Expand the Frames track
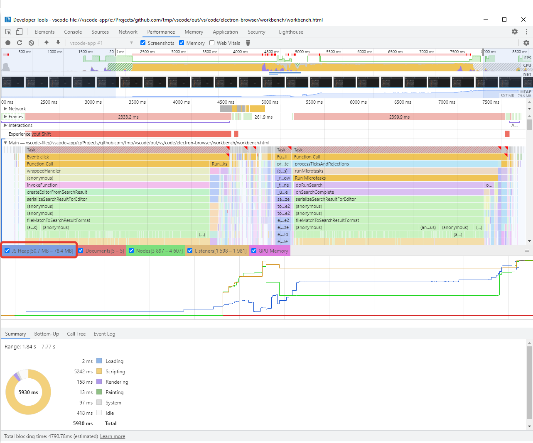 point(5,117)
